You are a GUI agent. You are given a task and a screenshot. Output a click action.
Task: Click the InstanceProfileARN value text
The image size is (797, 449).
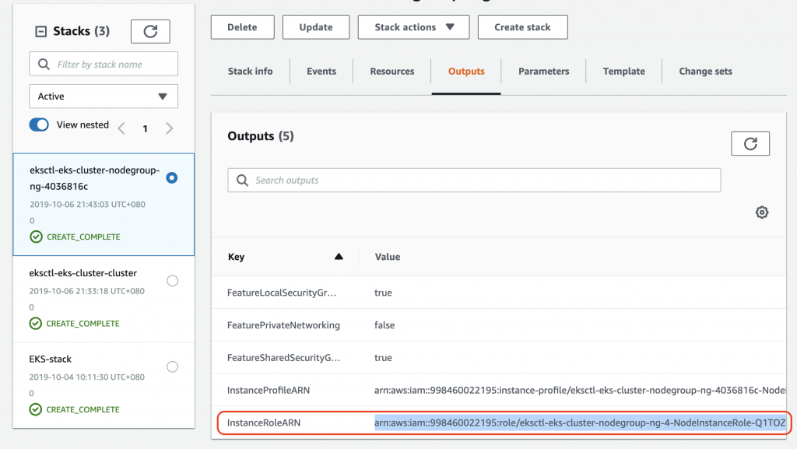[580, 390]
